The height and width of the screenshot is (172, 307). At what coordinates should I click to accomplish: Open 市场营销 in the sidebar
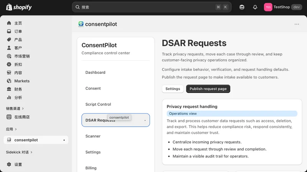[x=22, y=56]
